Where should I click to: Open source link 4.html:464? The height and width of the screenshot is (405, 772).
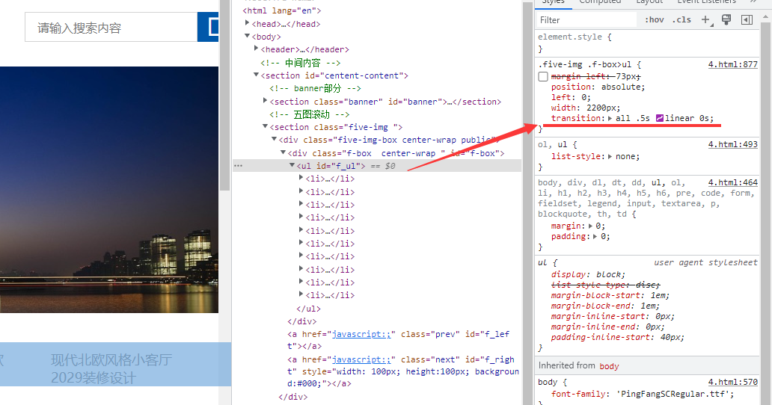click(x=732, y=182)
